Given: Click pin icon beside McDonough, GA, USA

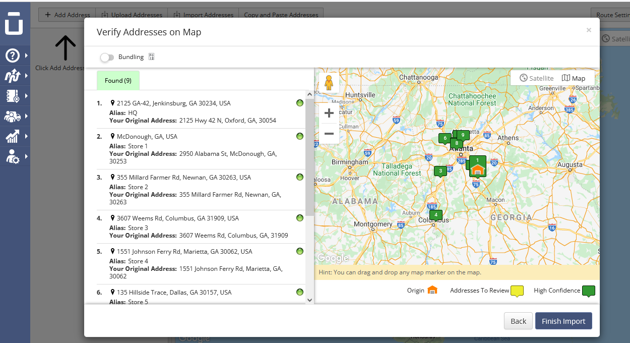Looking at the screenshot, I should [113, 136].
